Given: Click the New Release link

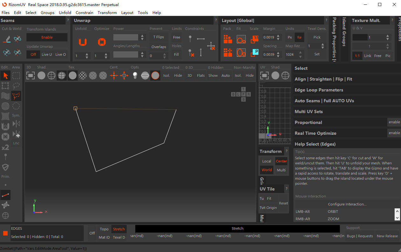Looking at the screenshot, I should point(387,236).
